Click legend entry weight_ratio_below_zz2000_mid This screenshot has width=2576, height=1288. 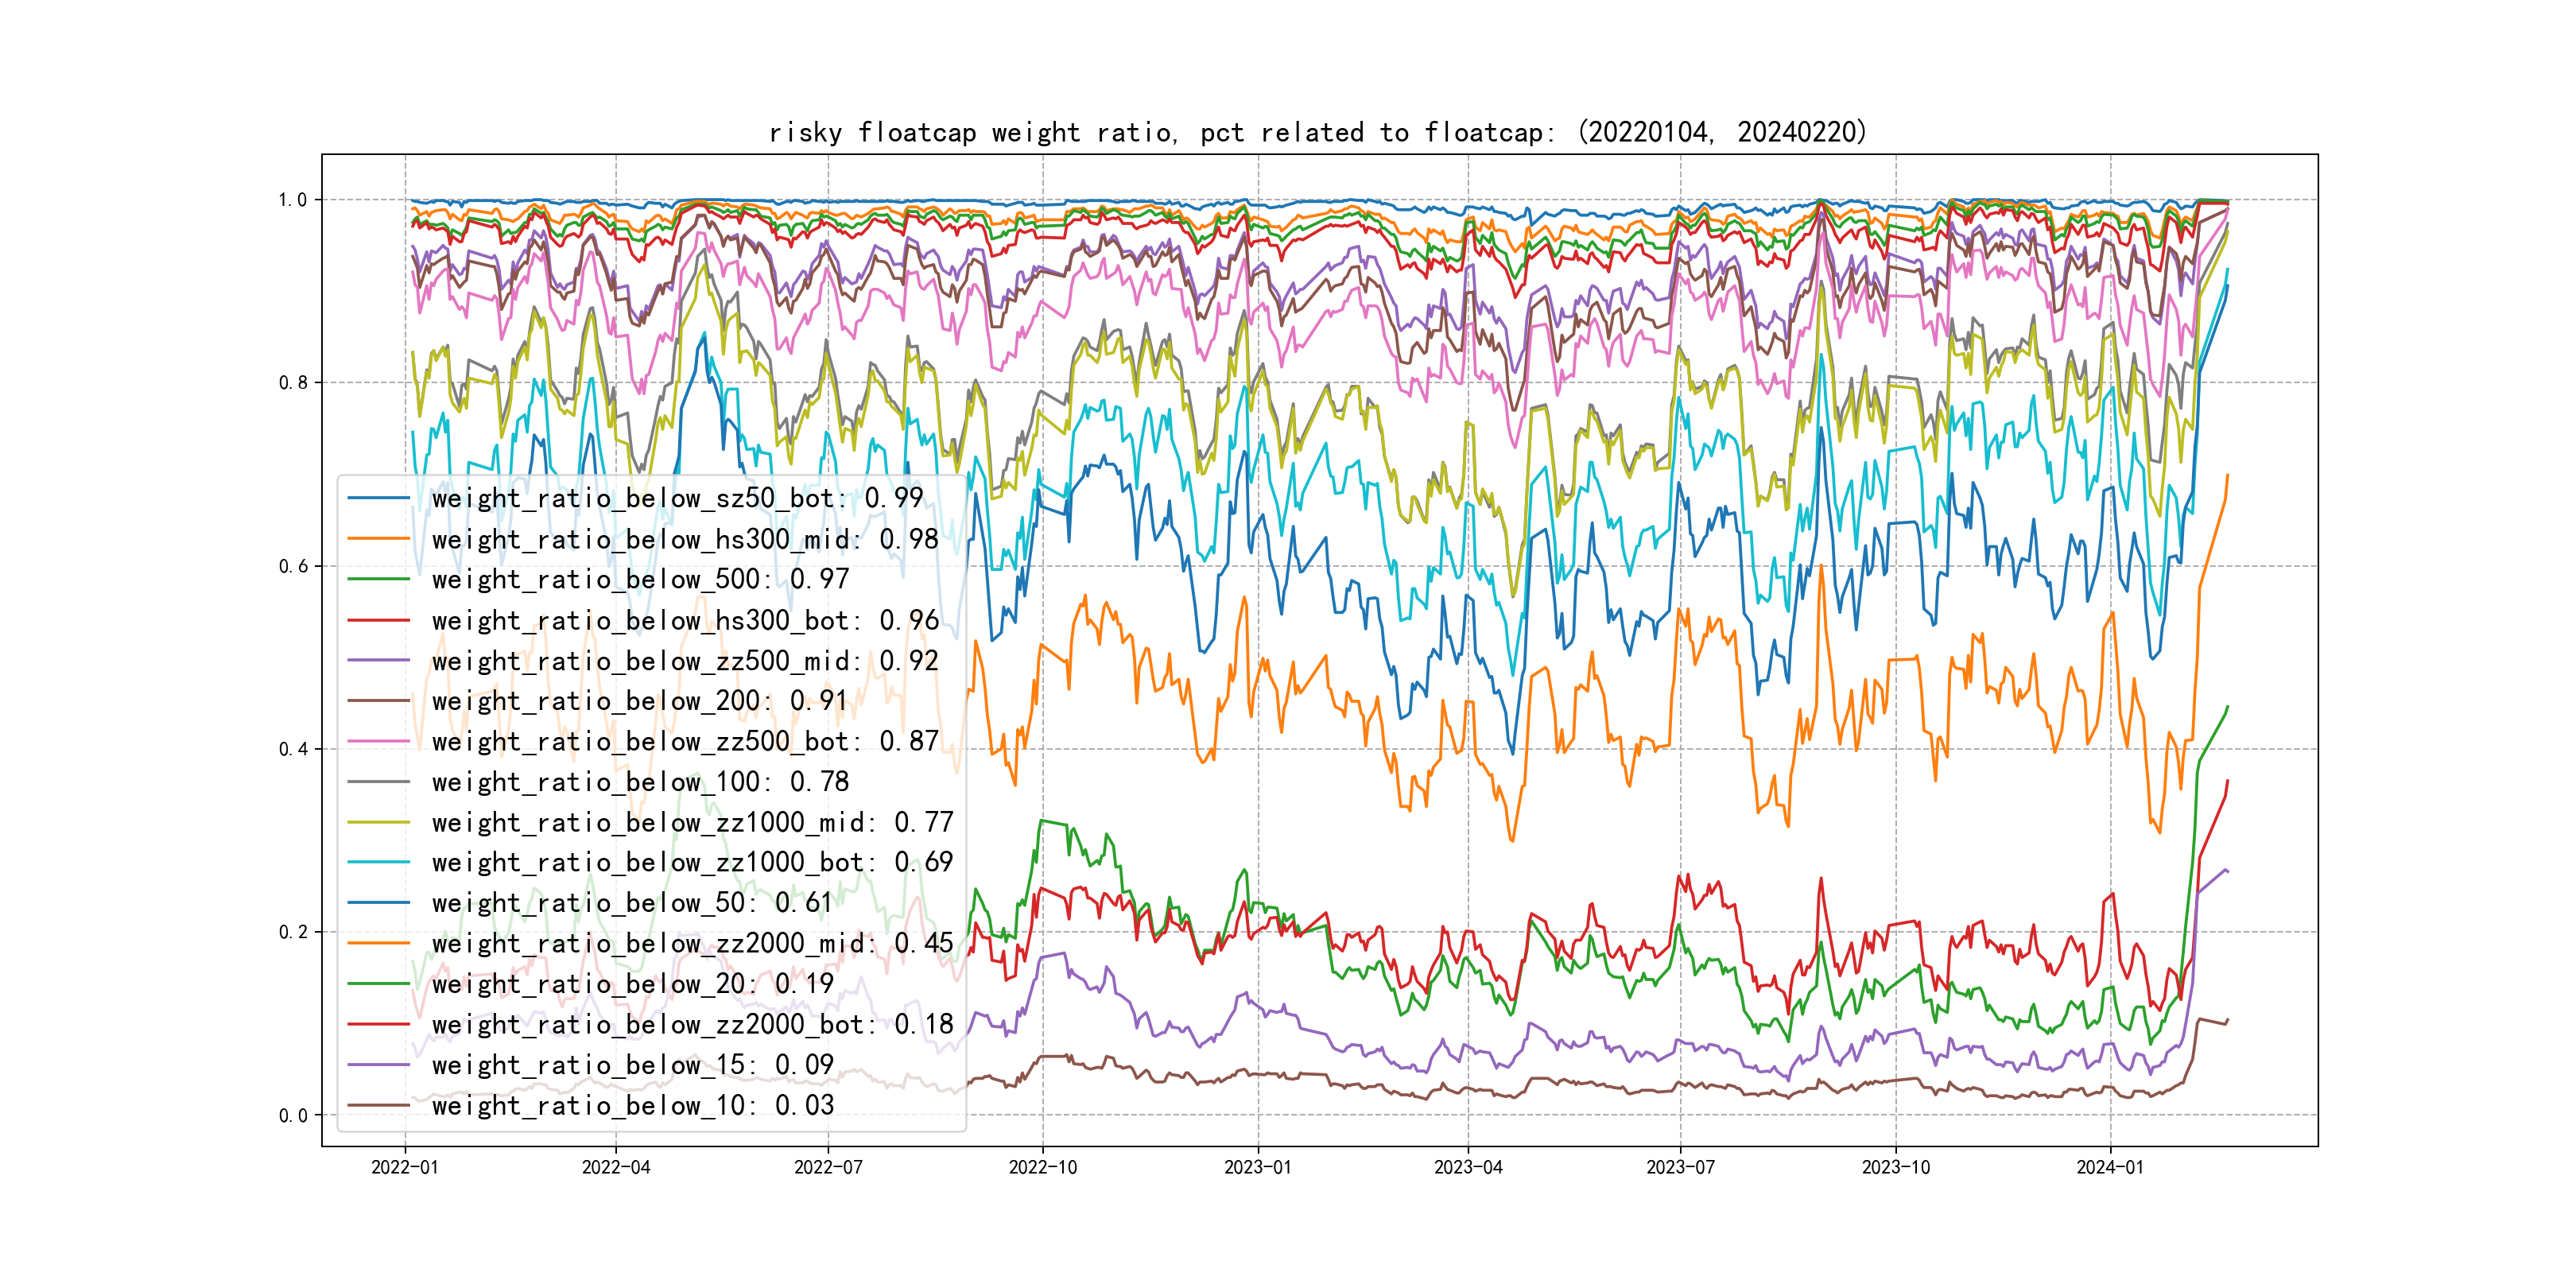pos(692,943)
